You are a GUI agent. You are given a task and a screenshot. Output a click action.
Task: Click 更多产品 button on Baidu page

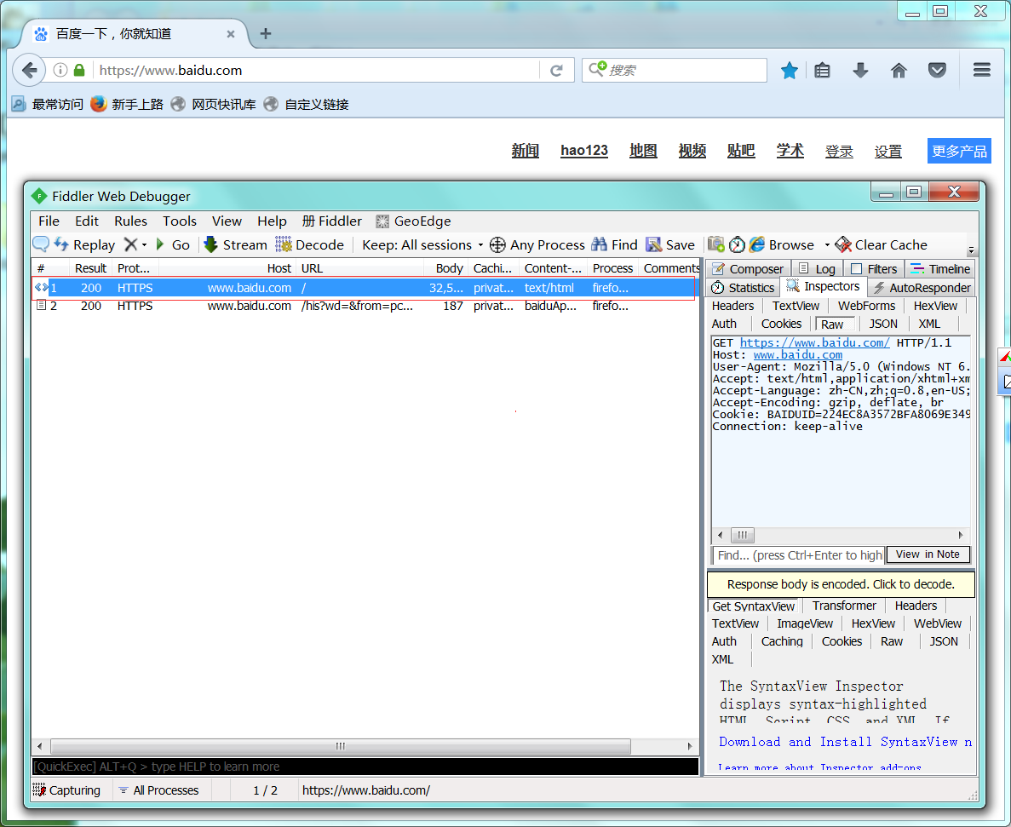coord(959,151)
